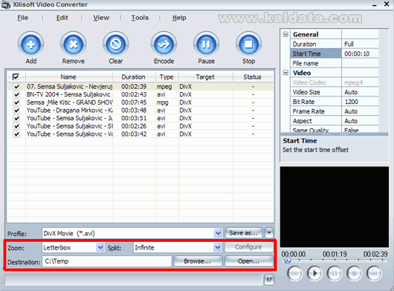
Task: Click the mpeg type cell of first file
Action: click(x=164, y=87)
